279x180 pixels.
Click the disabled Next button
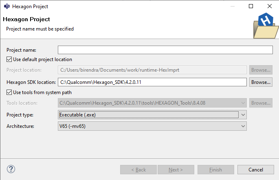tap(176, 170)
